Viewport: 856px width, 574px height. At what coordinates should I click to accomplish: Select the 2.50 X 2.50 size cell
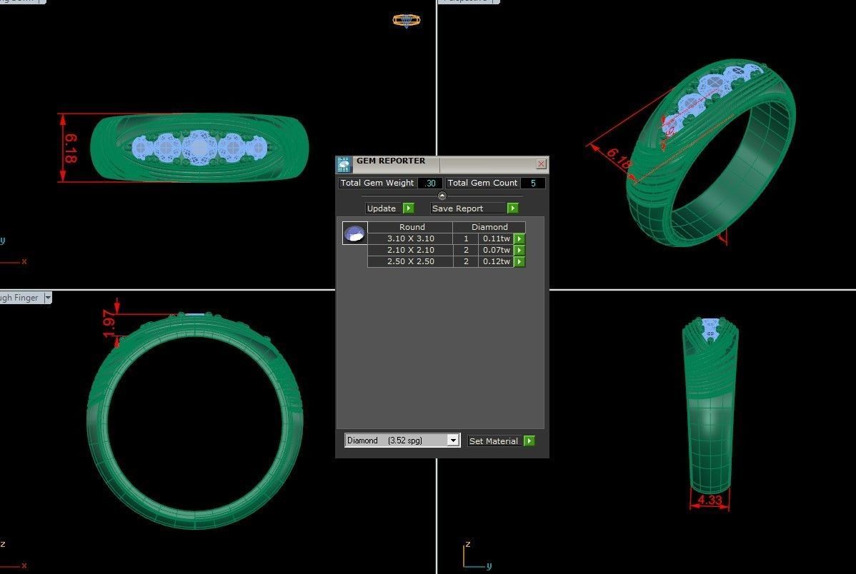[411, 261]
